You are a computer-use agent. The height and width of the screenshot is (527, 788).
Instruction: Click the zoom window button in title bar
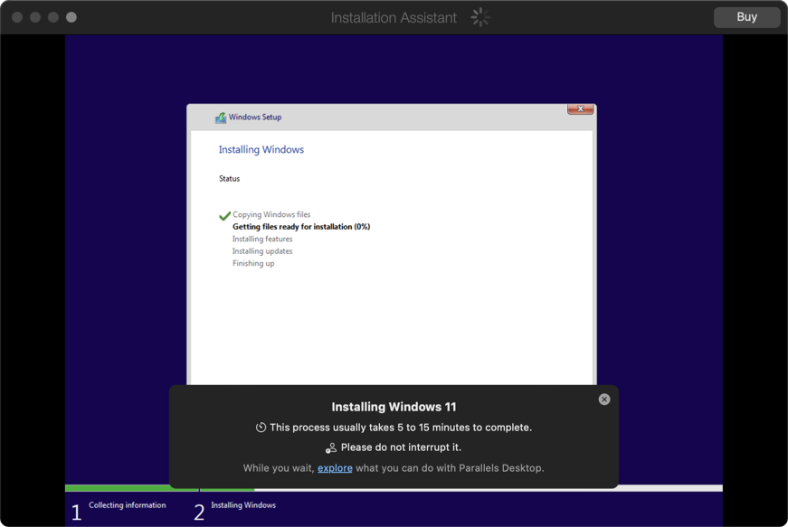(x=53, y=17)
